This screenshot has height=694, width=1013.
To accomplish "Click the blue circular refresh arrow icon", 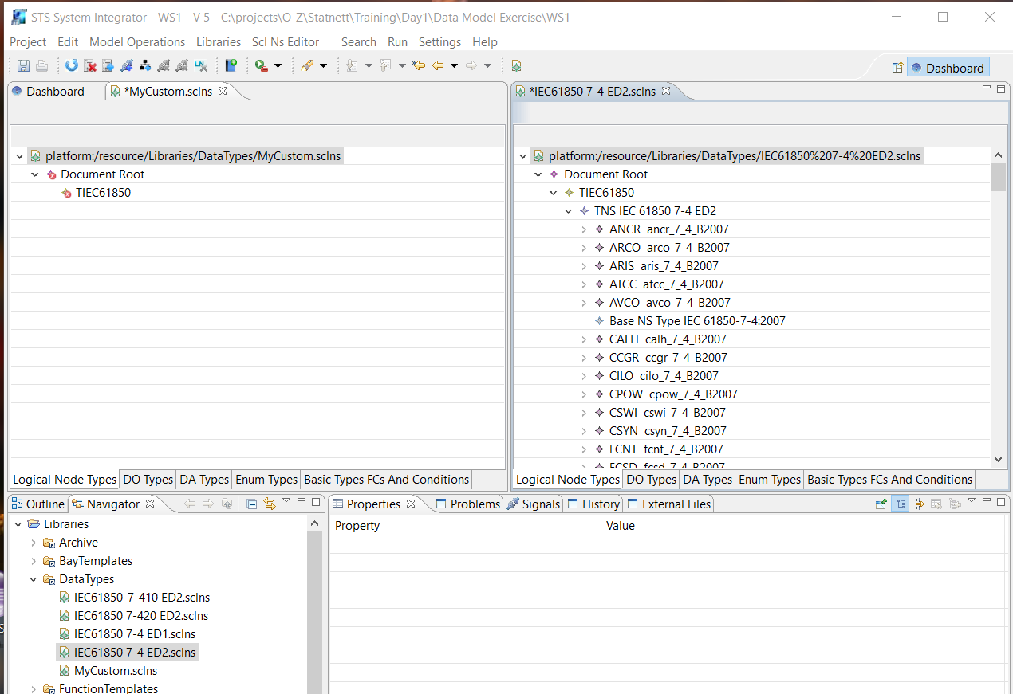I will 72,65.
